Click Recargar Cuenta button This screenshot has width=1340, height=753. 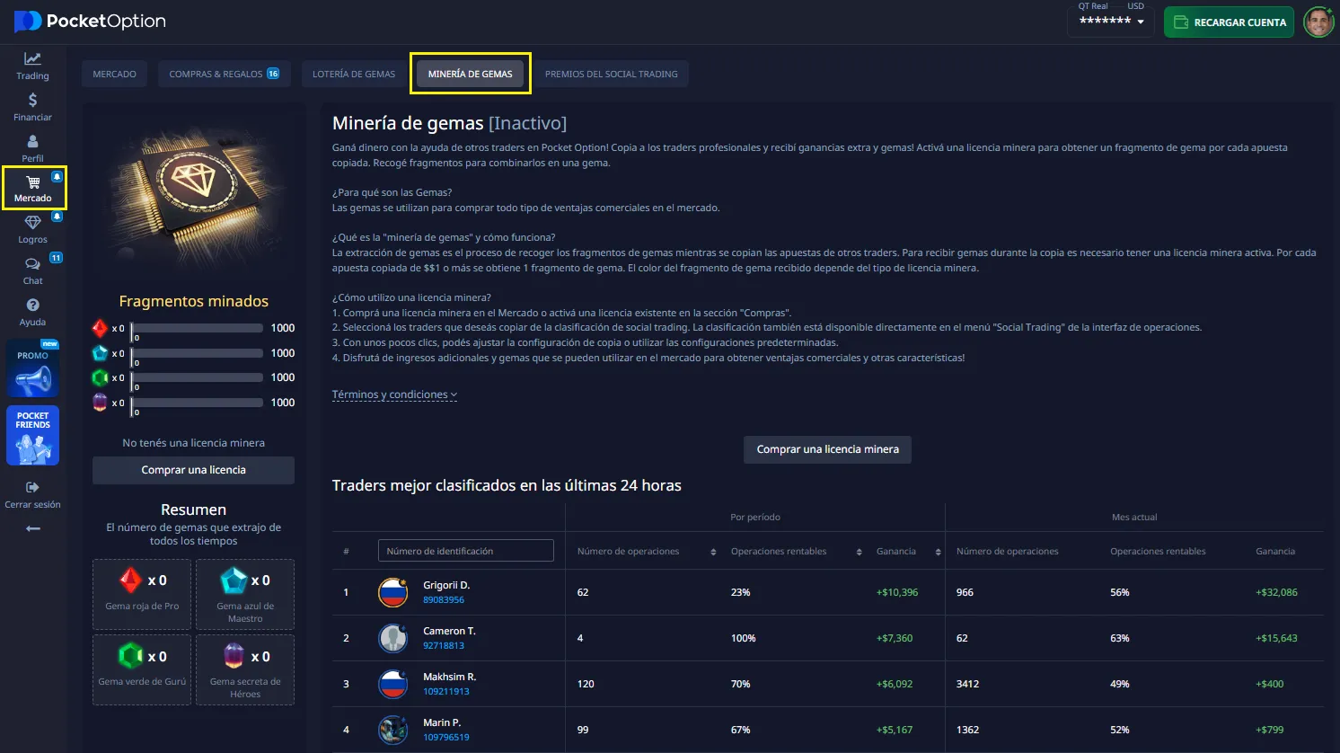pyautogui.click(x=1229, y=22)
